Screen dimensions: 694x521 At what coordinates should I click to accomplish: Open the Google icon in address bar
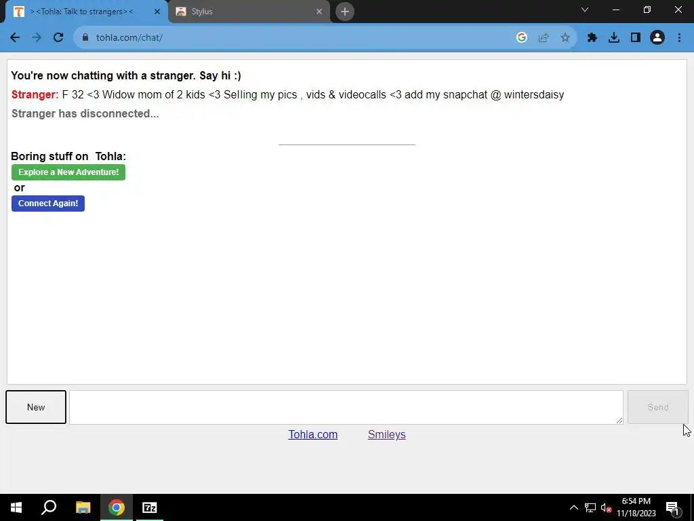[522, 38]
